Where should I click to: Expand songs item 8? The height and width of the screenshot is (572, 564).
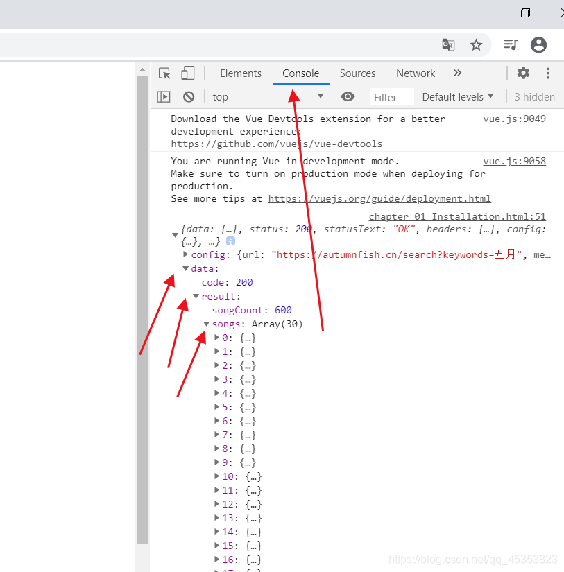click(x=217, y=449)
